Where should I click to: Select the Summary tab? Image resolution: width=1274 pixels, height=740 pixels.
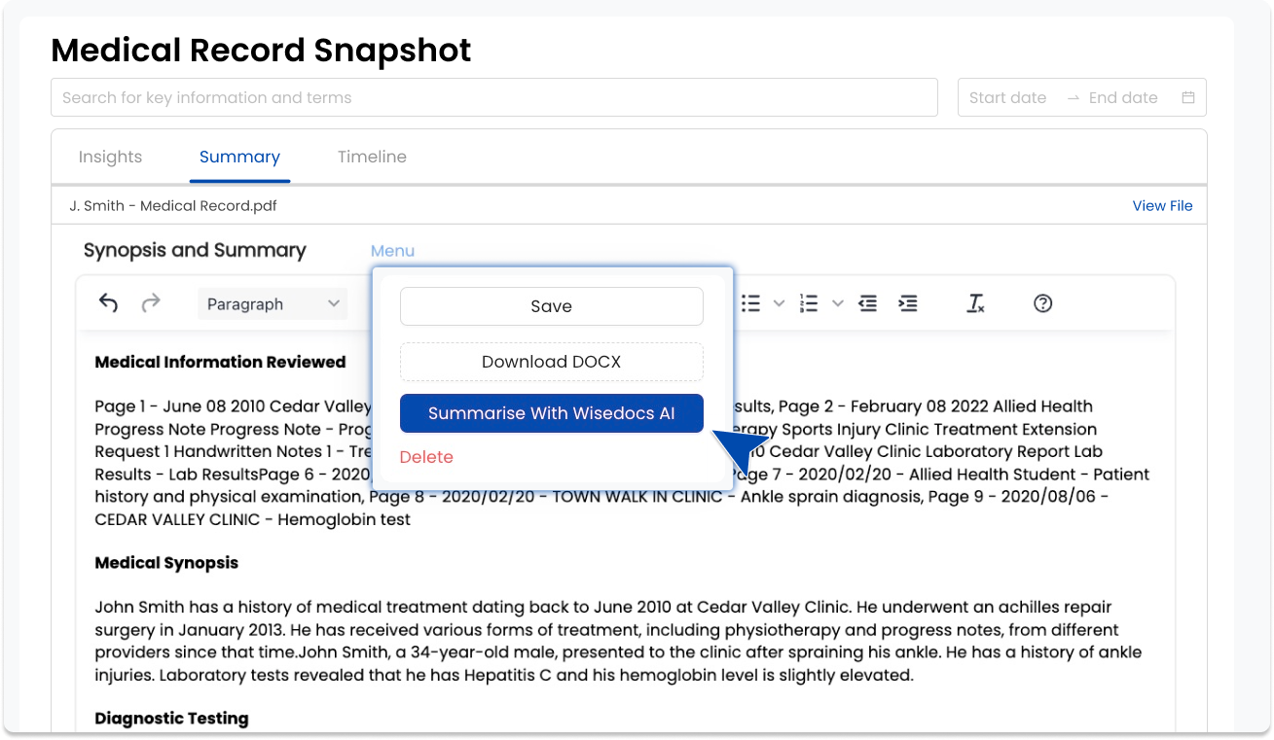pyautogui.click(x=239, y=157)
